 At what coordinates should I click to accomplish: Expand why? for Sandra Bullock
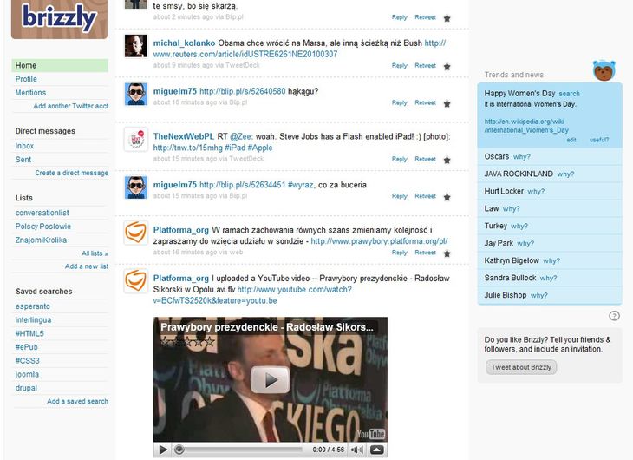[548, 279]
